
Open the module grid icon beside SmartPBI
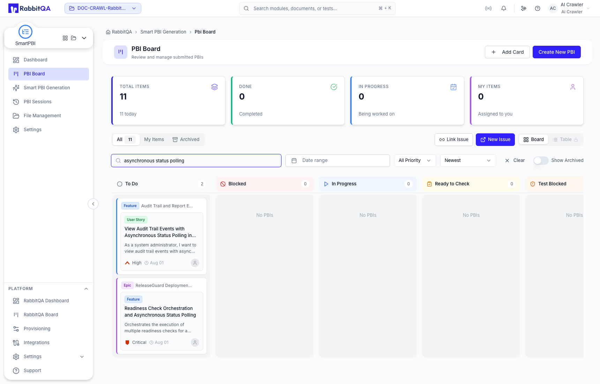[x=65, y=38]
